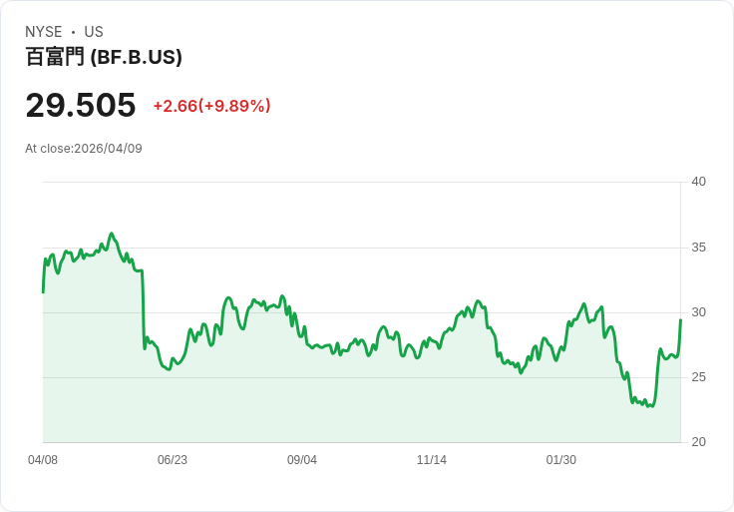Click the highest peak of the price line
Viewport: 734px width, 512px height.
[112, 234]
